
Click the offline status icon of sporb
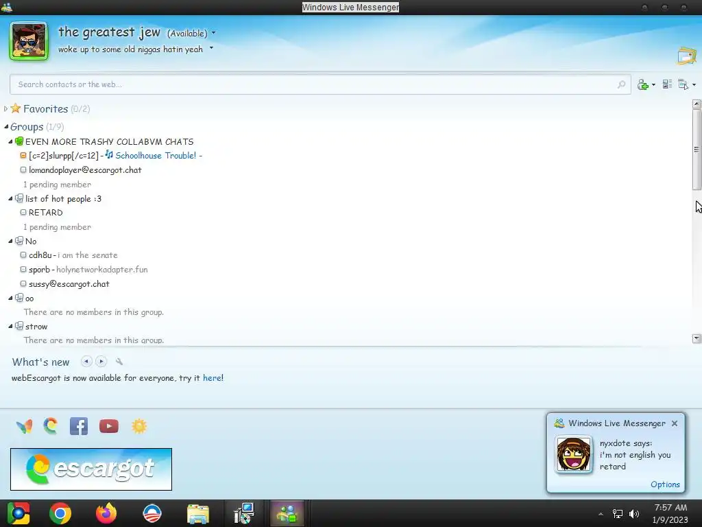pos(23,269)
